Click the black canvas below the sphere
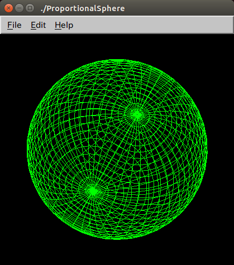The image size is (234, 265). point(117,252)
